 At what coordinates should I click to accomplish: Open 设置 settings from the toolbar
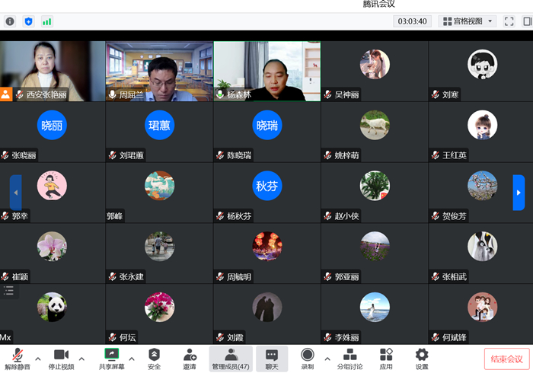click(422, 359)
